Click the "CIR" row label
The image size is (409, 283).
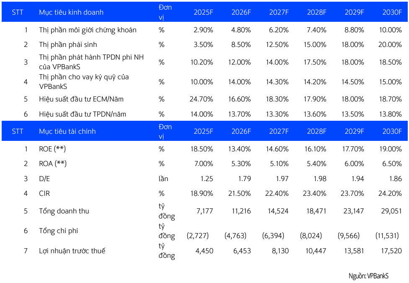click(x=44, y=194)
